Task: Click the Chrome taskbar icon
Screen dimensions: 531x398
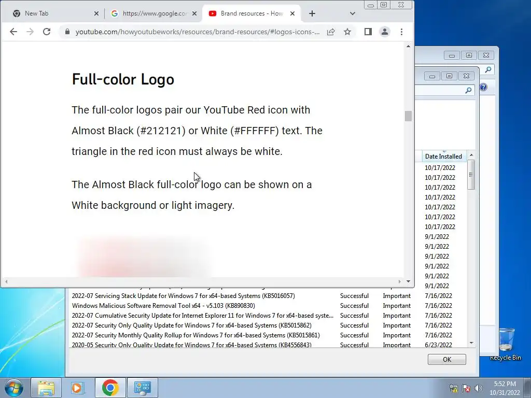Action: click(110, 388)
